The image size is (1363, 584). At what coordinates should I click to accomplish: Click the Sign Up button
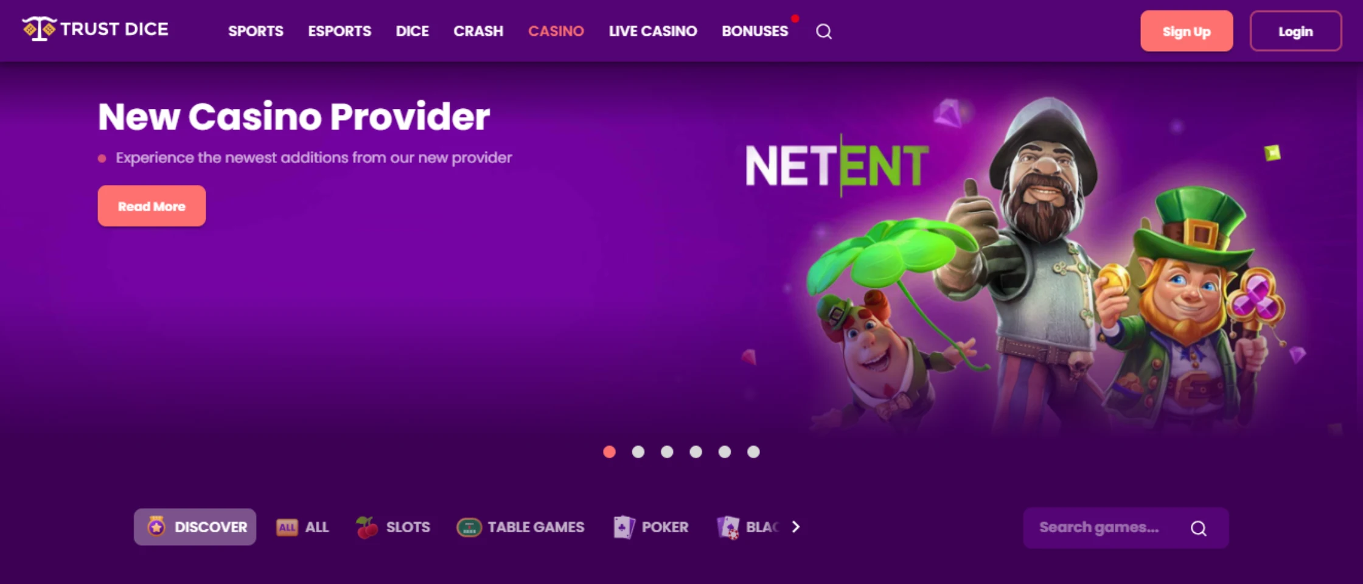[x=1187, y=31]
